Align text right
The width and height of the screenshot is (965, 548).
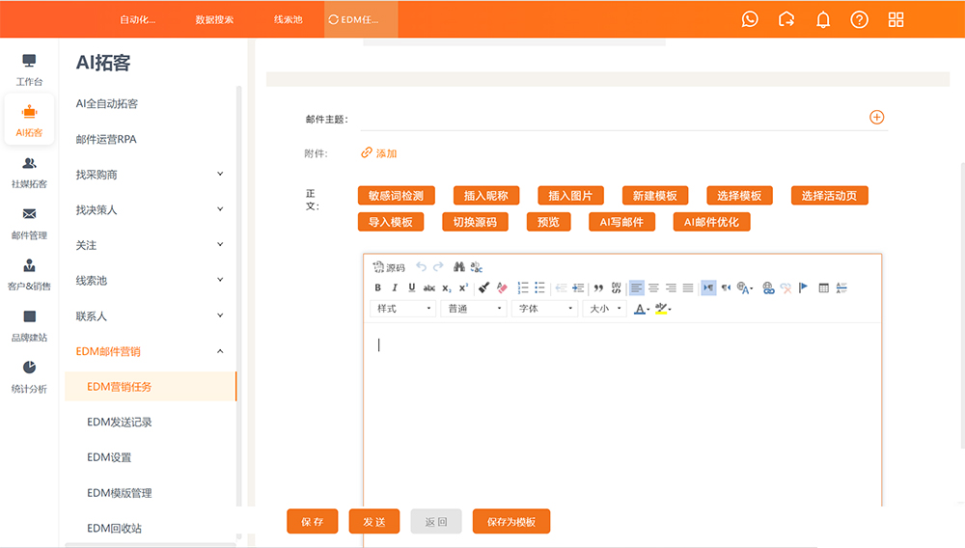pos(671,288)
